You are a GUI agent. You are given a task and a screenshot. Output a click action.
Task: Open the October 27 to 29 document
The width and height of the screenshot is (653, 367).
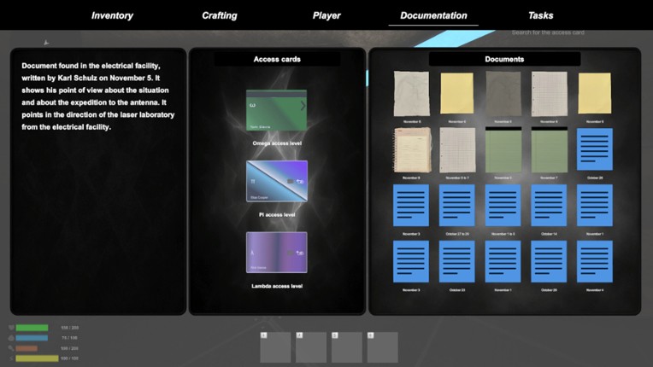pos(456,206)
